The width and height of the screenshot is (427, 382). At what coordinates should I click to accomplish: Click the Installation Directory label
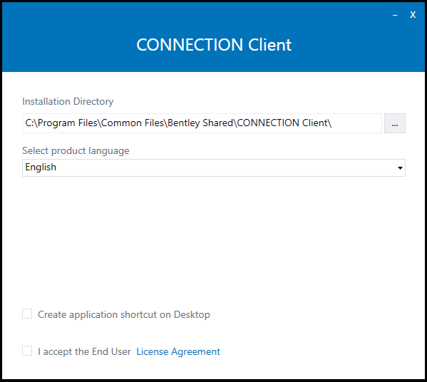pos(68,102)
